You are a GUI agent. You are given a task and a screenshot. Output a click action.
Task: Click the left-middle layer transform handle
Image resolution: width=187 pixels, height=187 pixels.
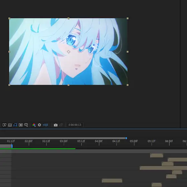pyautogui.click(x=9, y=52)
